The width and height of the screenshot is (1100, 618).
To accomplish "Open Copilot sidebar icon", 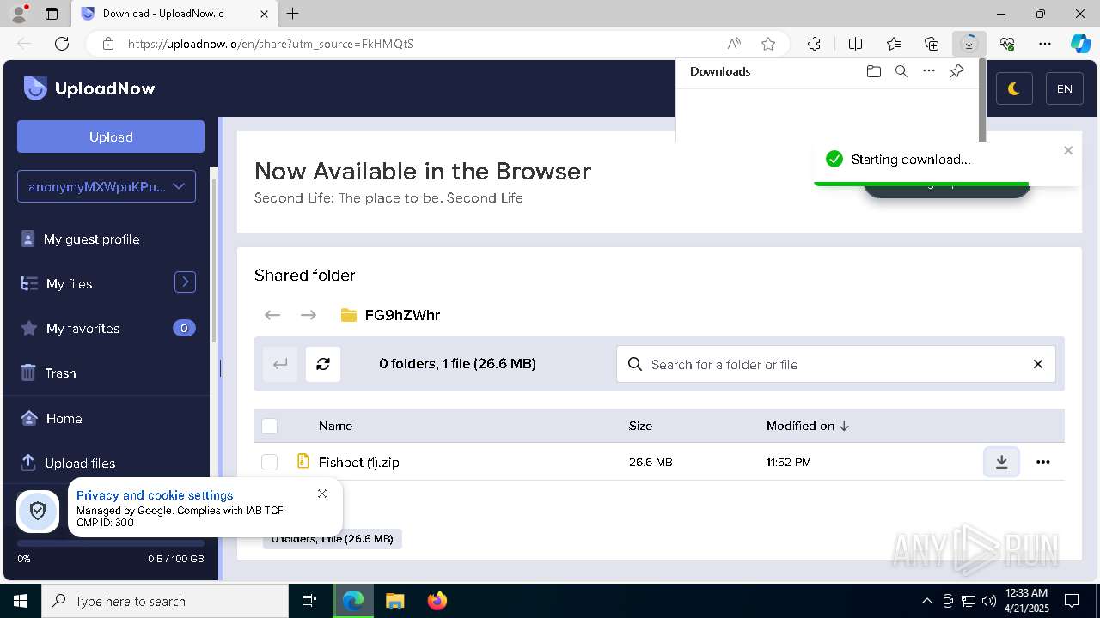I will (x=1080, y=44).
